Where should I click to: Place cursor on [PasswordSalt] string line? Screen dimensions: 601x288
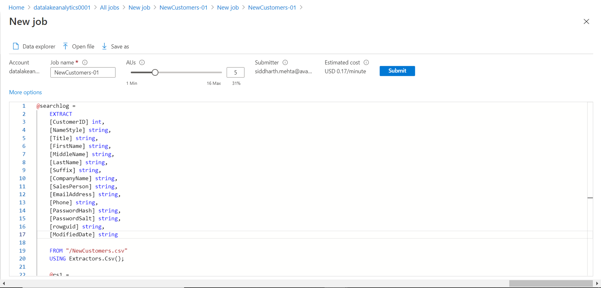tap(85, 218)
